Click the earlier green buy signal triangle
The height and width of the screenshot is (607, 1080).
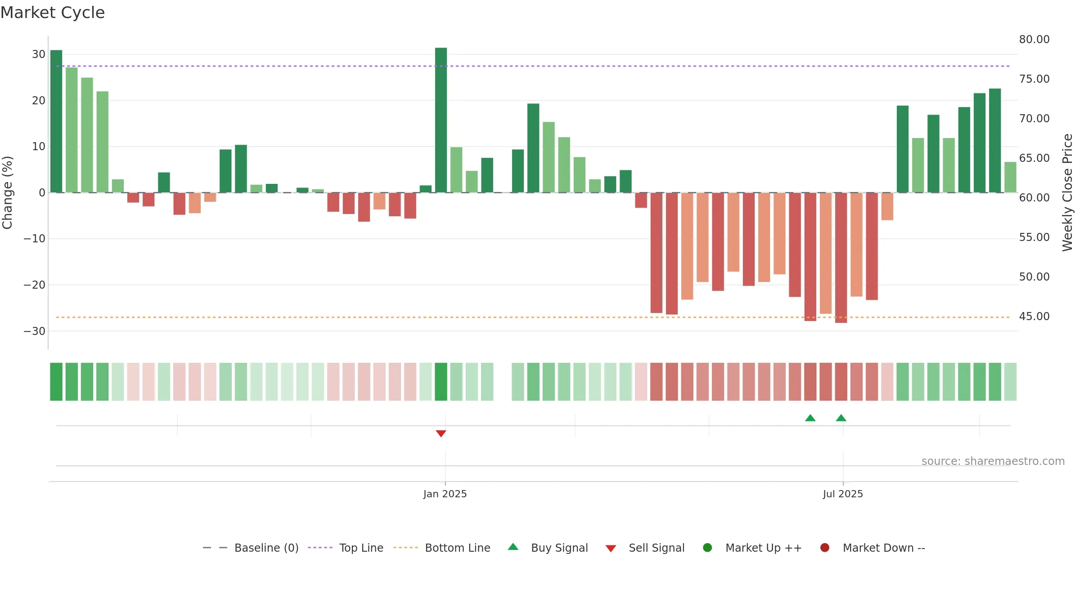coord(810,418)
